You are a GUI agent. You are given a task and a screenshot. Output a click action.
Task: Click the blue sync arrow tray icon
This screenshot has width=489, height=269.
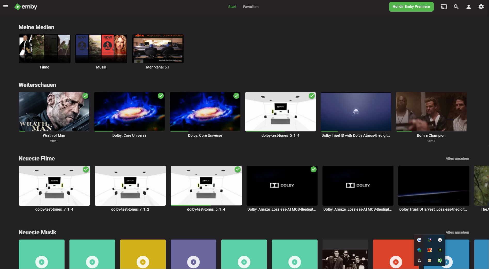click(419, 240)
